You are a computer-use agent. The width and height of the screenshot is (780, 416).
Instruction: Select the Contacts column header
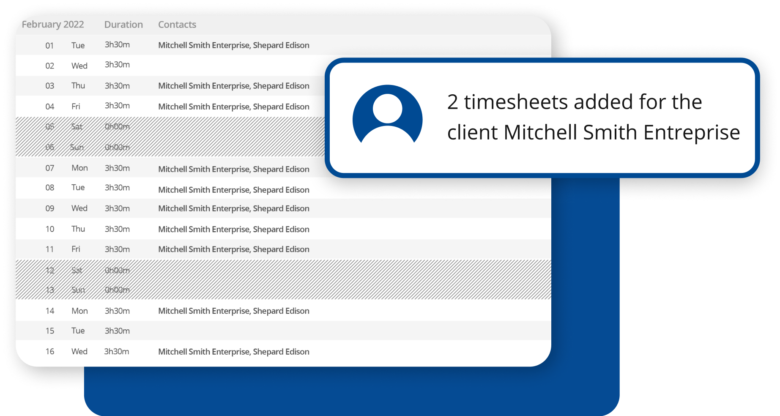pyautogui.click(x=177, y=25)
